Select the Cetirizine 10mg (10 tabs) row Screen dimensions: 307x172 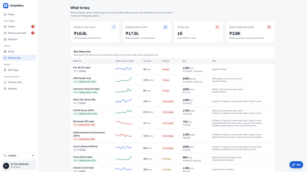173,91
